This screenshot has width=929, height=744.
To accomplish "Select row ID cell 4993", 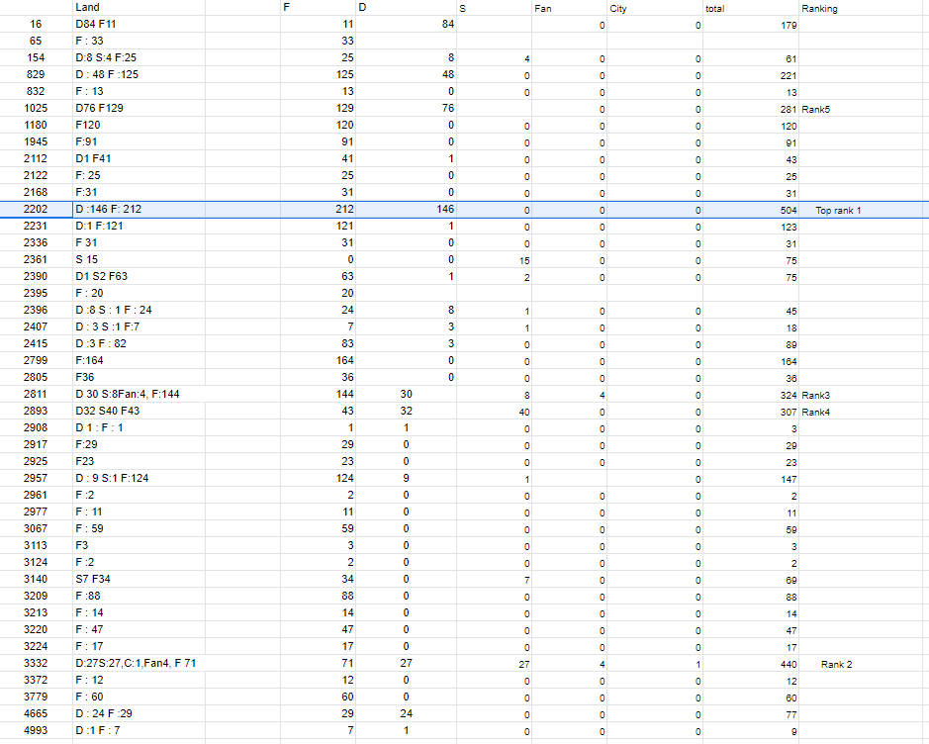I will pyautogui.click(x=36, y=730).
